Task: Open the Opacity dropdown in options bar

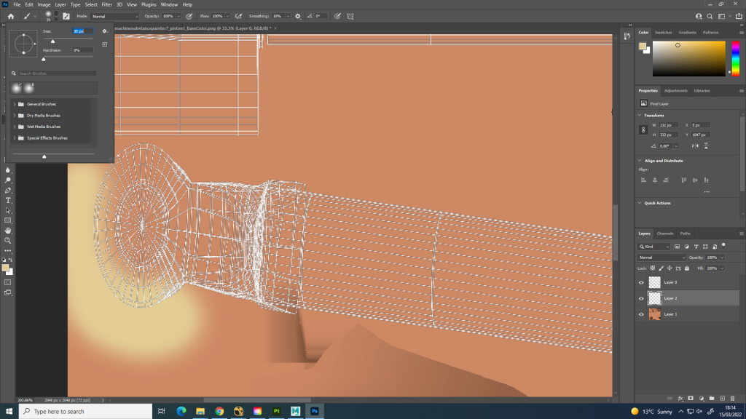Action: pos(178,16)
